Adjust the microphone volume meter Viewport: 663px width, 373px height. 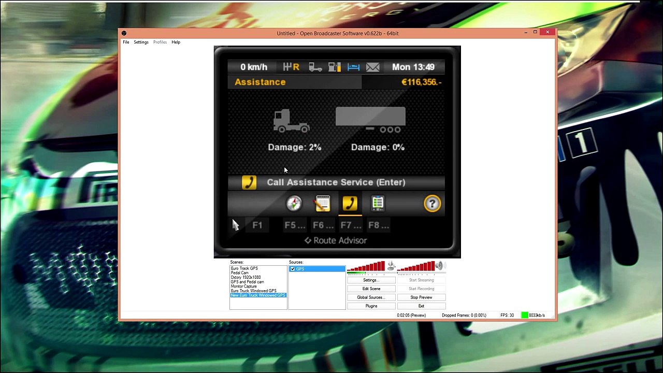tap(366, 267)
